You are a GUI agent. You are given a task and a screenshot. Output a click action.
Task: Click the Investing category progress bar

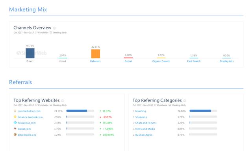(x=203, y=111)
